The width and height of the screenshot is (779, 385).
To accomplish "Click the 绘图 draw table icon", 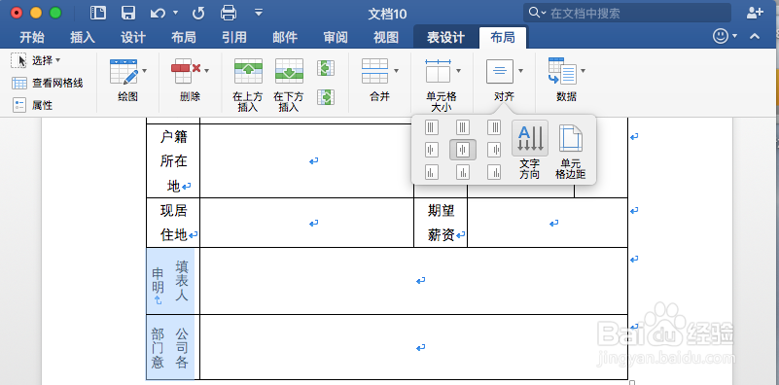I will click(x=124, y=72).
